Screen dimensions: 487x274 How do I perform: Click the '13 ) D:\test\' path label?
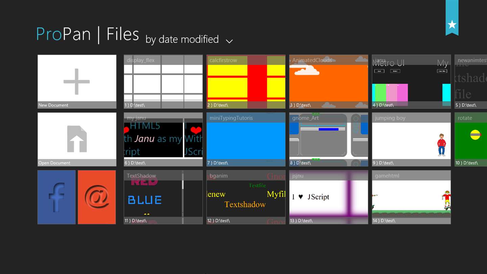[301, 221]
